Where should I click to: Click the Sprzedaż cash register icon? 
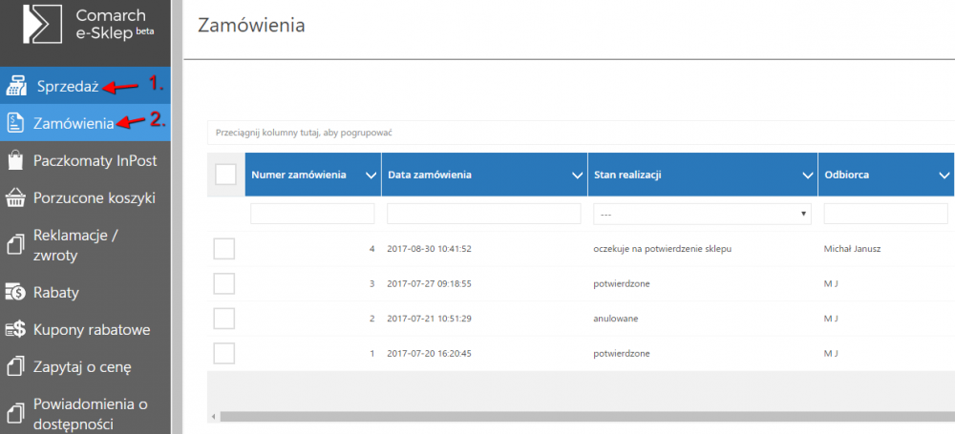tap(15, 86)
